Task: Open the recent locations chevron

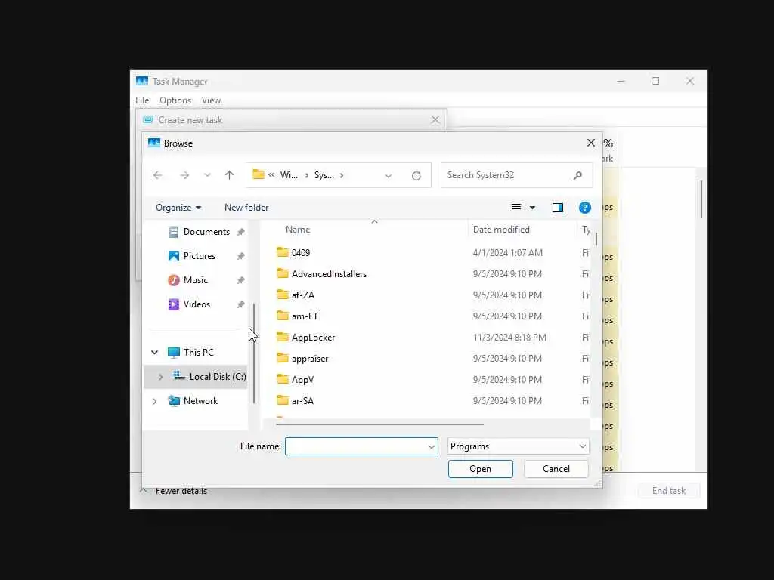Action: point(207,175)
